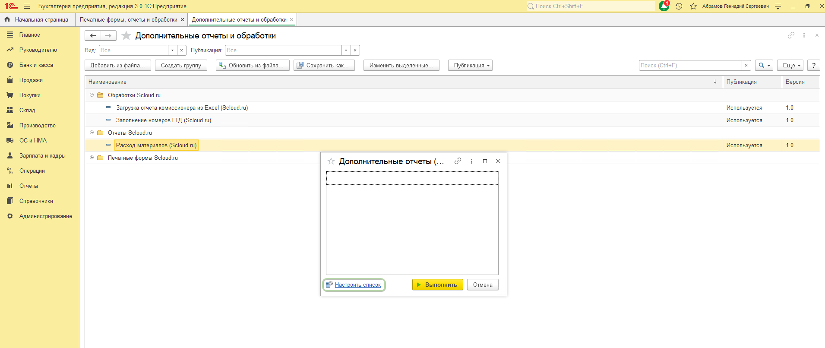Open the Вид dropdown arrow
Screen dimensions: 825x348
coord(173,51)
